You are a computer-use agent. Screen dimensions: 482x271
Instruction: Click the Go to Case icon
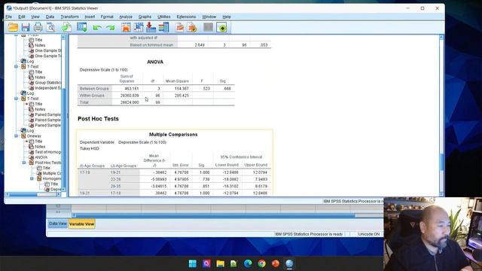[139, 27]
